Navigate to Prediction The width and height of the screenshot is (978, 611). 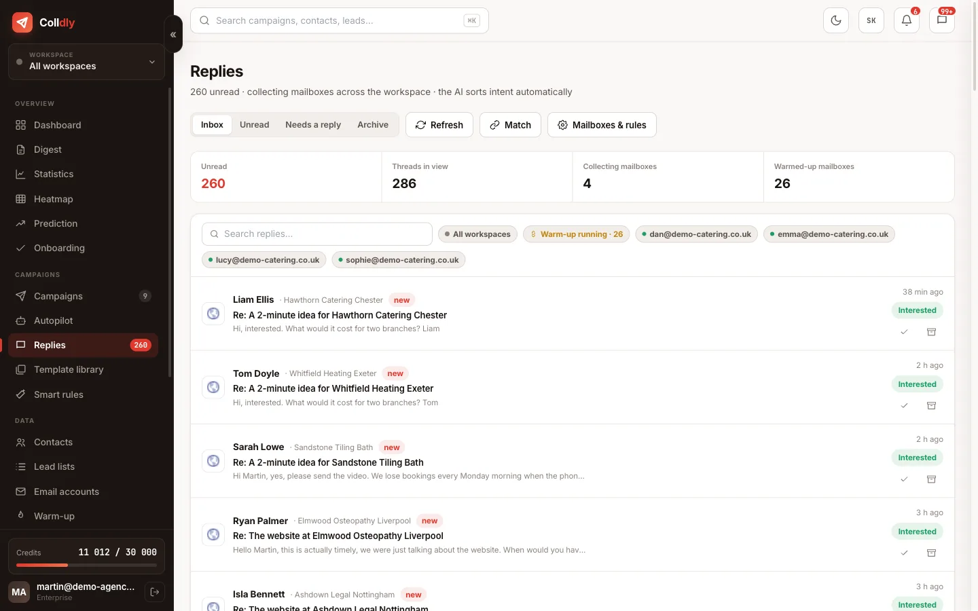(83, 223)
